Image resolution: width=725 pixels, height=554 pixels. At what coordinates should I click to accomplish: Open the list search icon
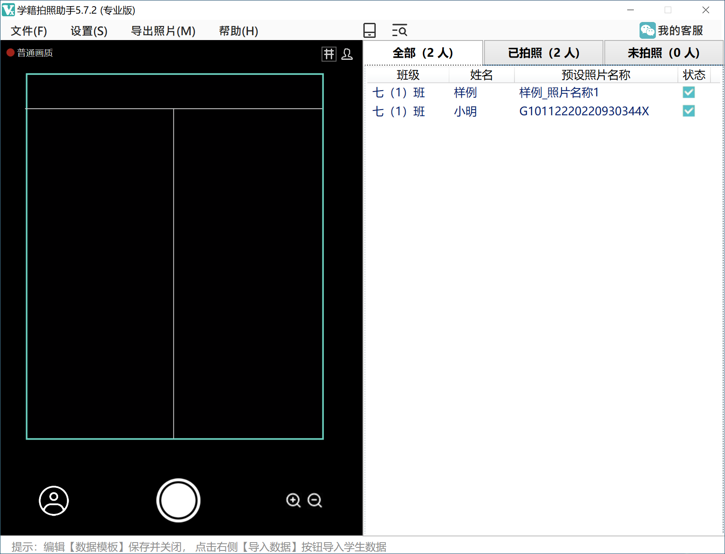pos(399,30)
